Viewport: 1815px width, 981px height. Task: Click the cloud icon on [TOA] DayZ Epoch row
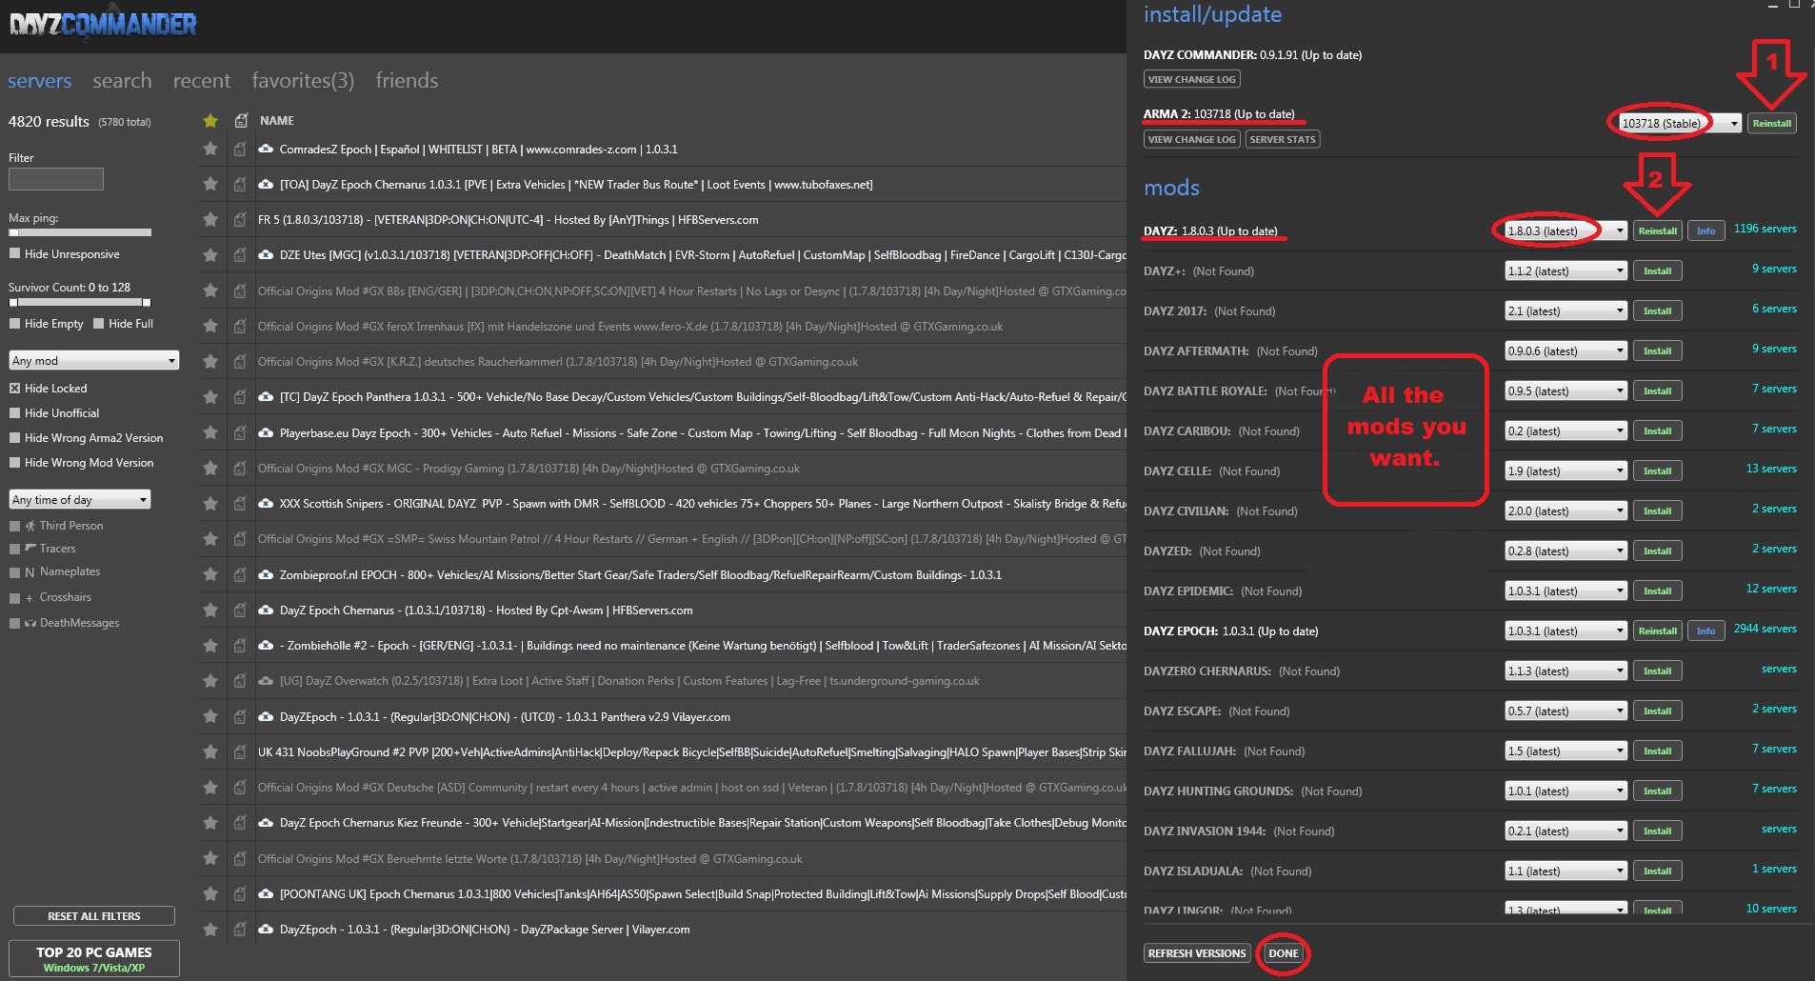point(266,184)
